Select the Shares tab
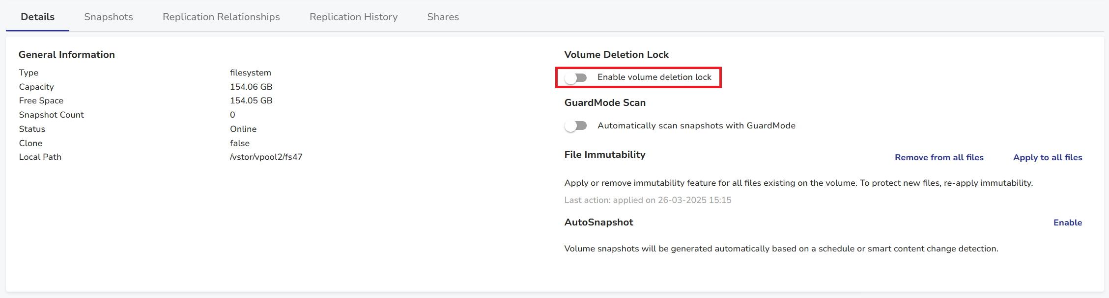 [443, 17]
